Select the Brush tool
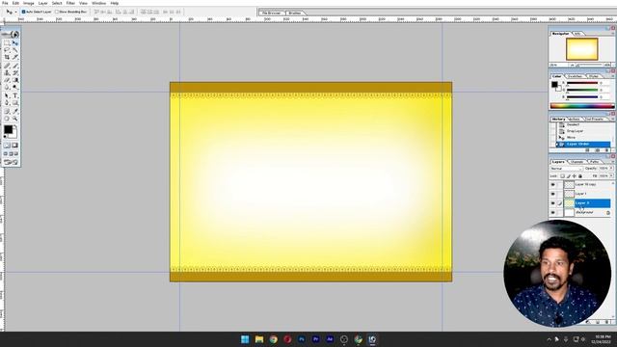This screenshot has width=617, height=347. (x=15, y=66)
